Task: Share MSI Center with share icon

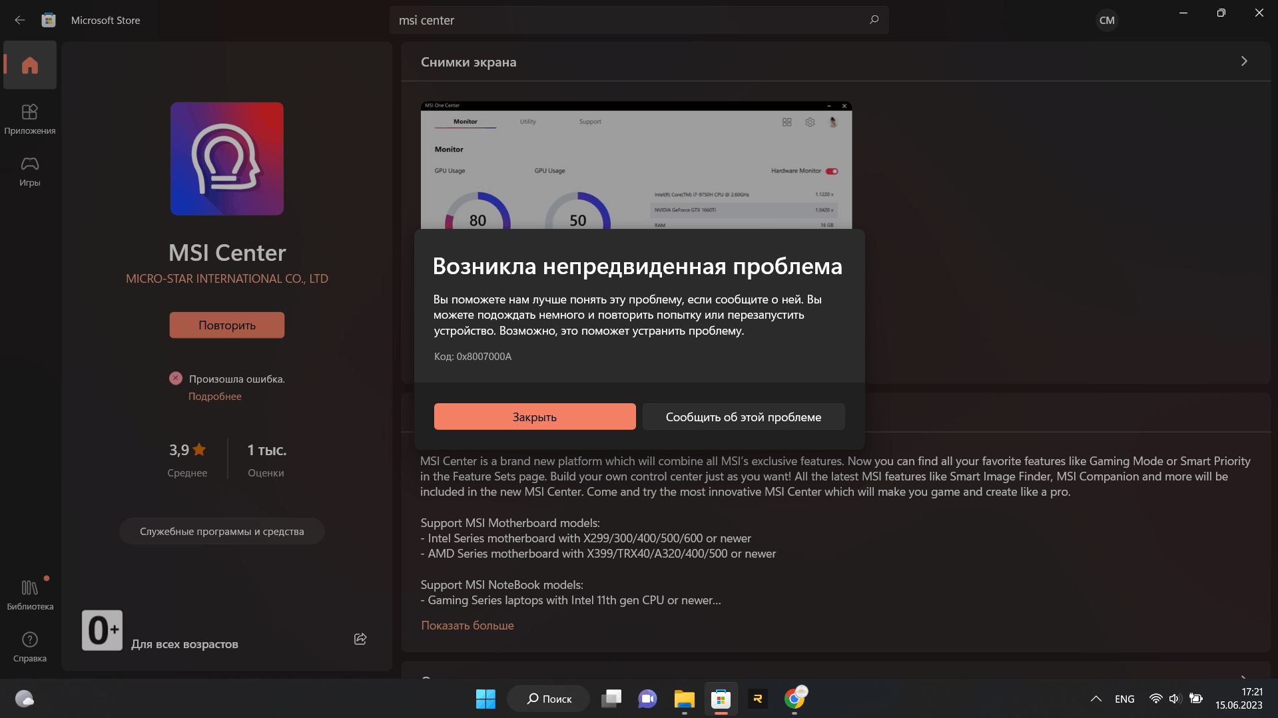Action: [360, 639]
